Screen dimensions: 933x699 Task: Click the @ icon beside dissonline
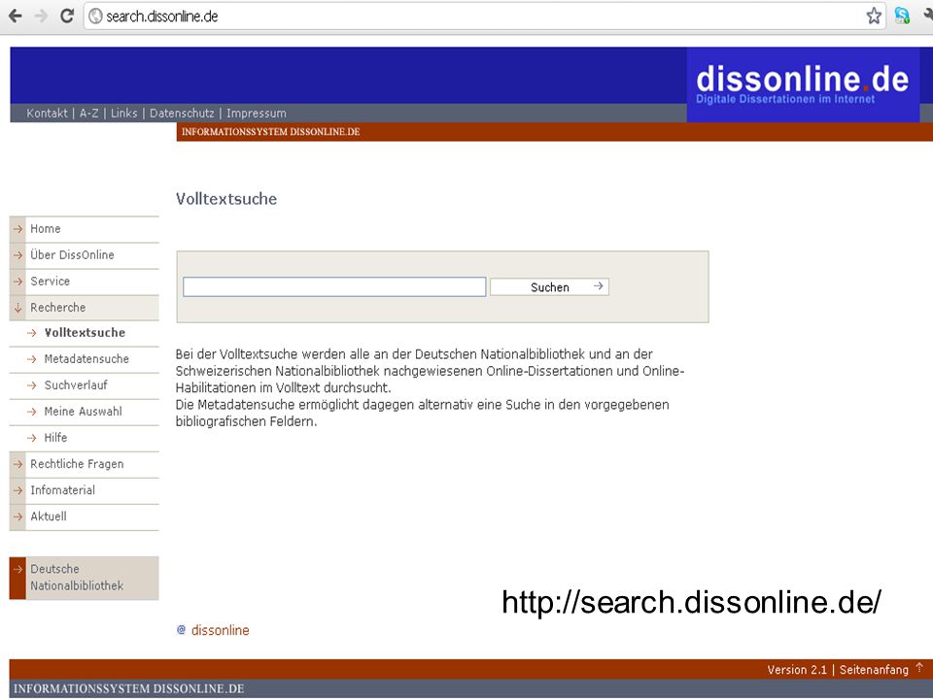tap(182, 629)
